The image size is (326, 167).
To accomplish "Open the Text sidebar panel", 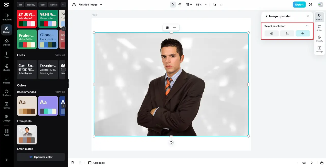I will click(7, 55).
